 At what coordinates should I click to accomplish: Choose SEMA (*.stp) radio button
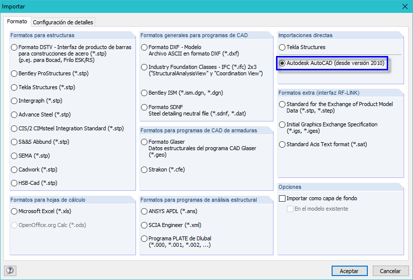14,156
